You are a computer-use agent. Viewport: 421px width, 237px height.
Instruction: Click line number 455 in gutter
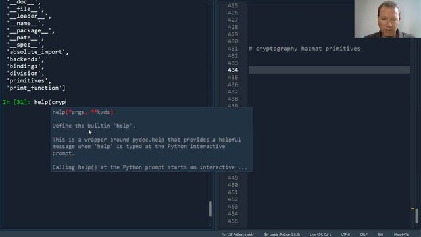tap(232, 221)
